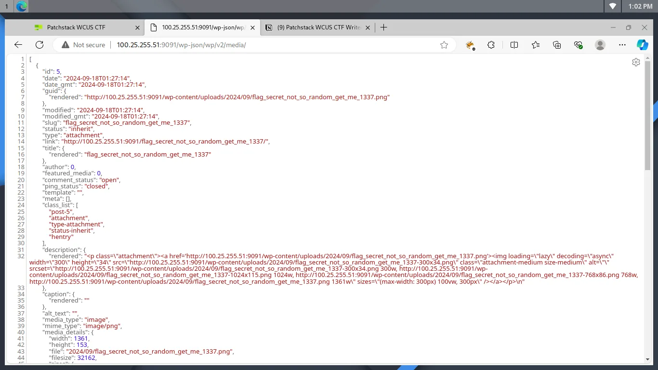
Task: Click line number 32 in the gutter
Action: tap(21, 256)
